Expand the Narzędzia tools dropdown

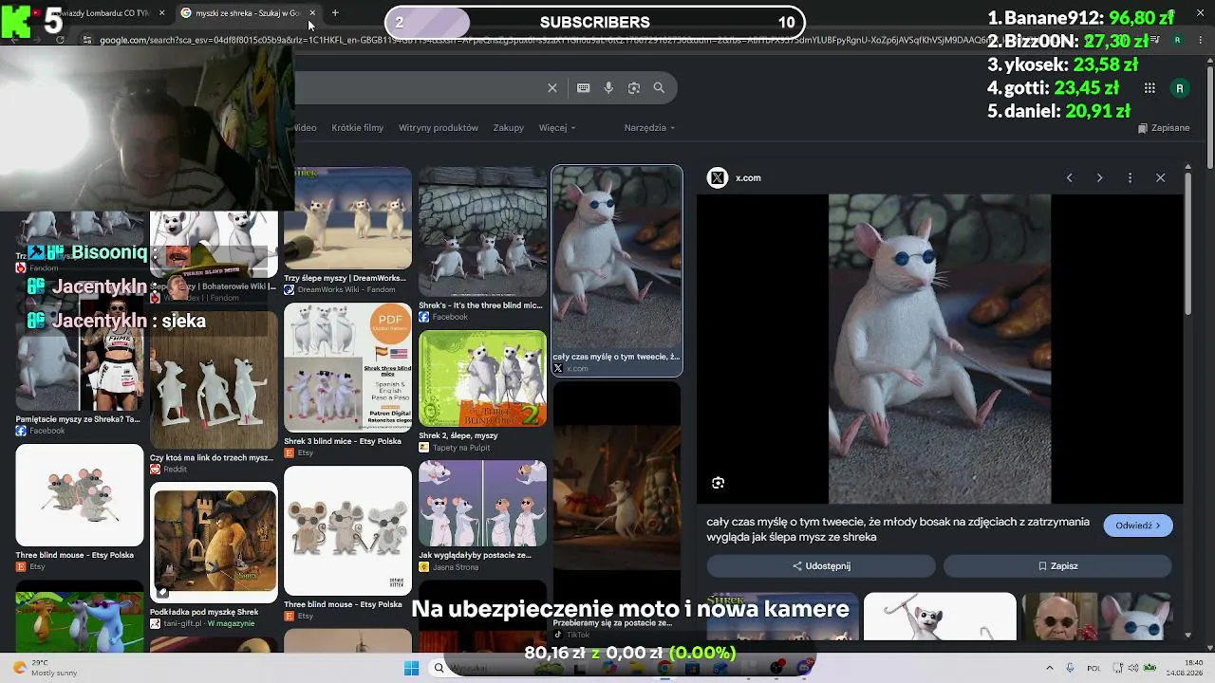pyautogui.click(x=649, y=128)
